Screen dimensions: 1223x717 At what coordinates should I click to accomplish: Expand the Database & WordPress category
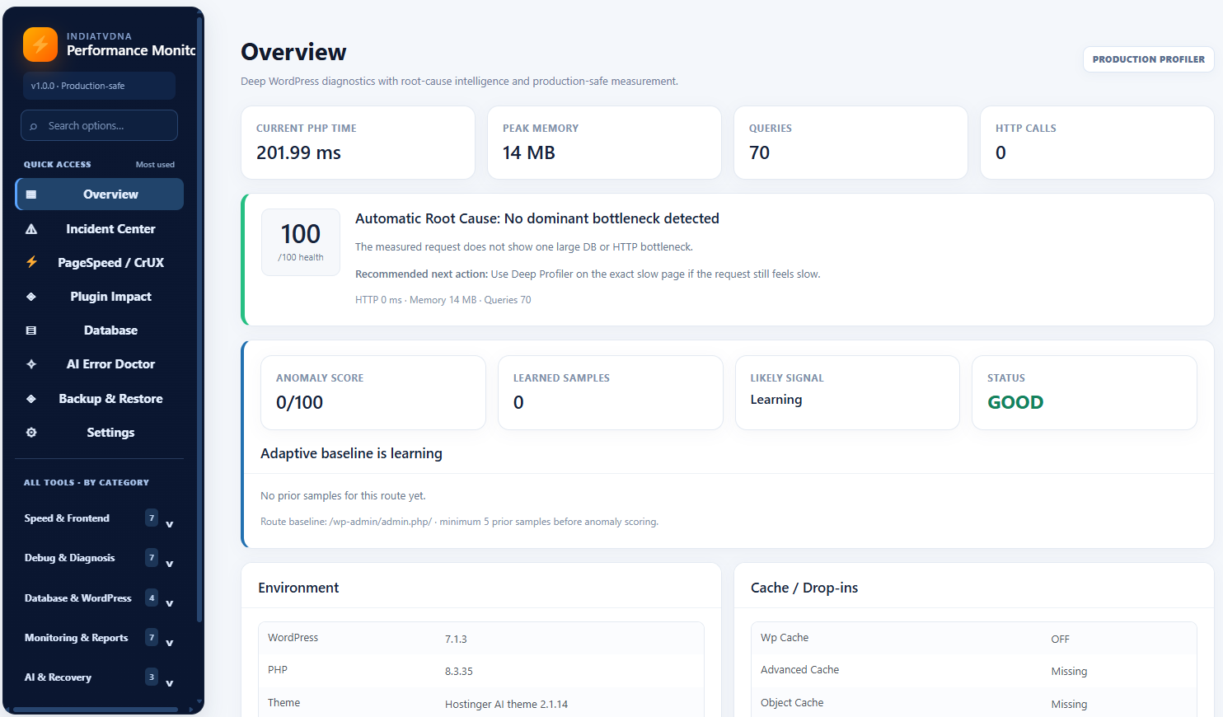[x=99, y=598]
